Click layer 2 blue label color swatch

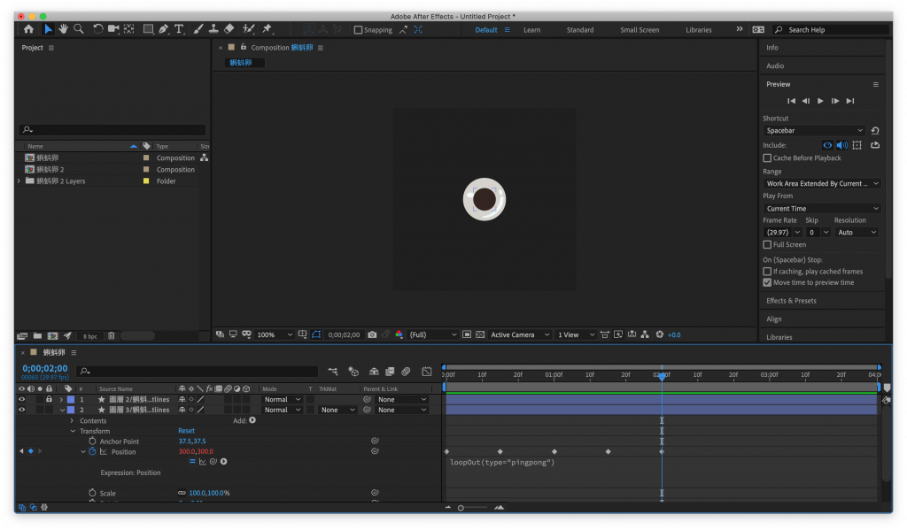71,410
